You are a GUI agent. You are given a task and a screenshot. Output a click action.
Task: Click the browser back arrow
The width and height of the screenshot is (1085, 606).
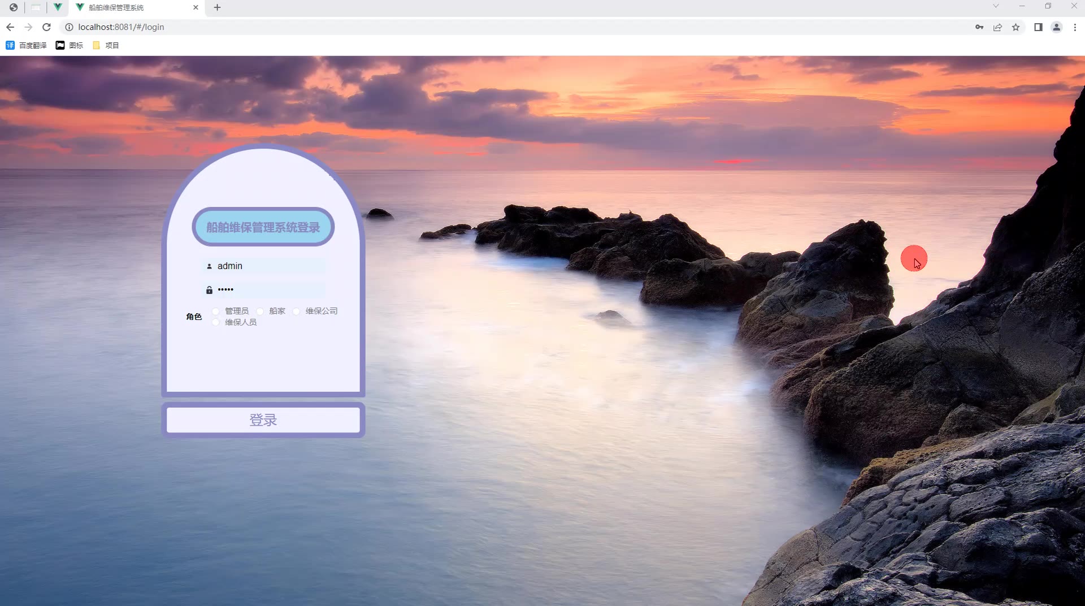[10, 27]
